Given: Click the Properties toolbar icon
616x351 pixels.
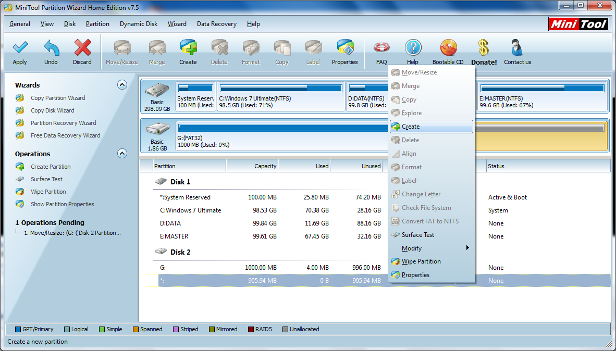Looking at the screenshot, I should click(345, 48).
